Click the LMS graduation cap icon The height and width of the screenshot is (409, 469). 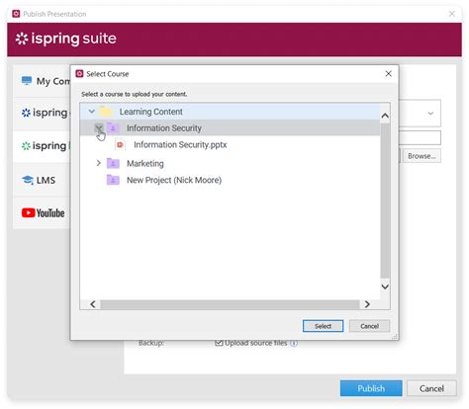tap(28, 180)
